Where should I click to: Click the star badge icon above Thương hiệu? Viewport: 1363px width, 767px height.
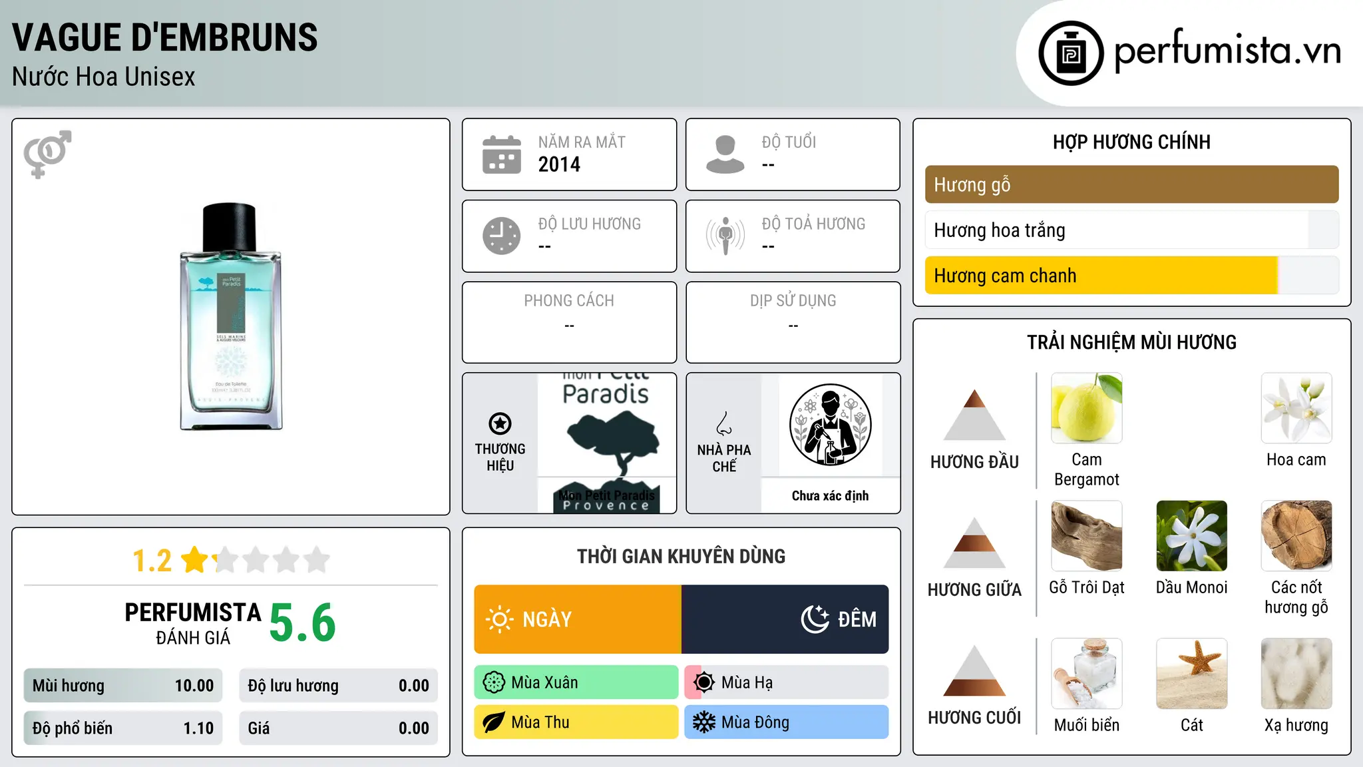click(x=500, y=423)
